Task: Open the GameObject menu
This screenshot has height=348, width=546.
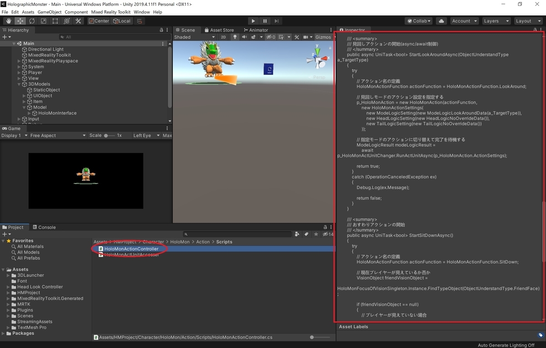Action: 49,12
